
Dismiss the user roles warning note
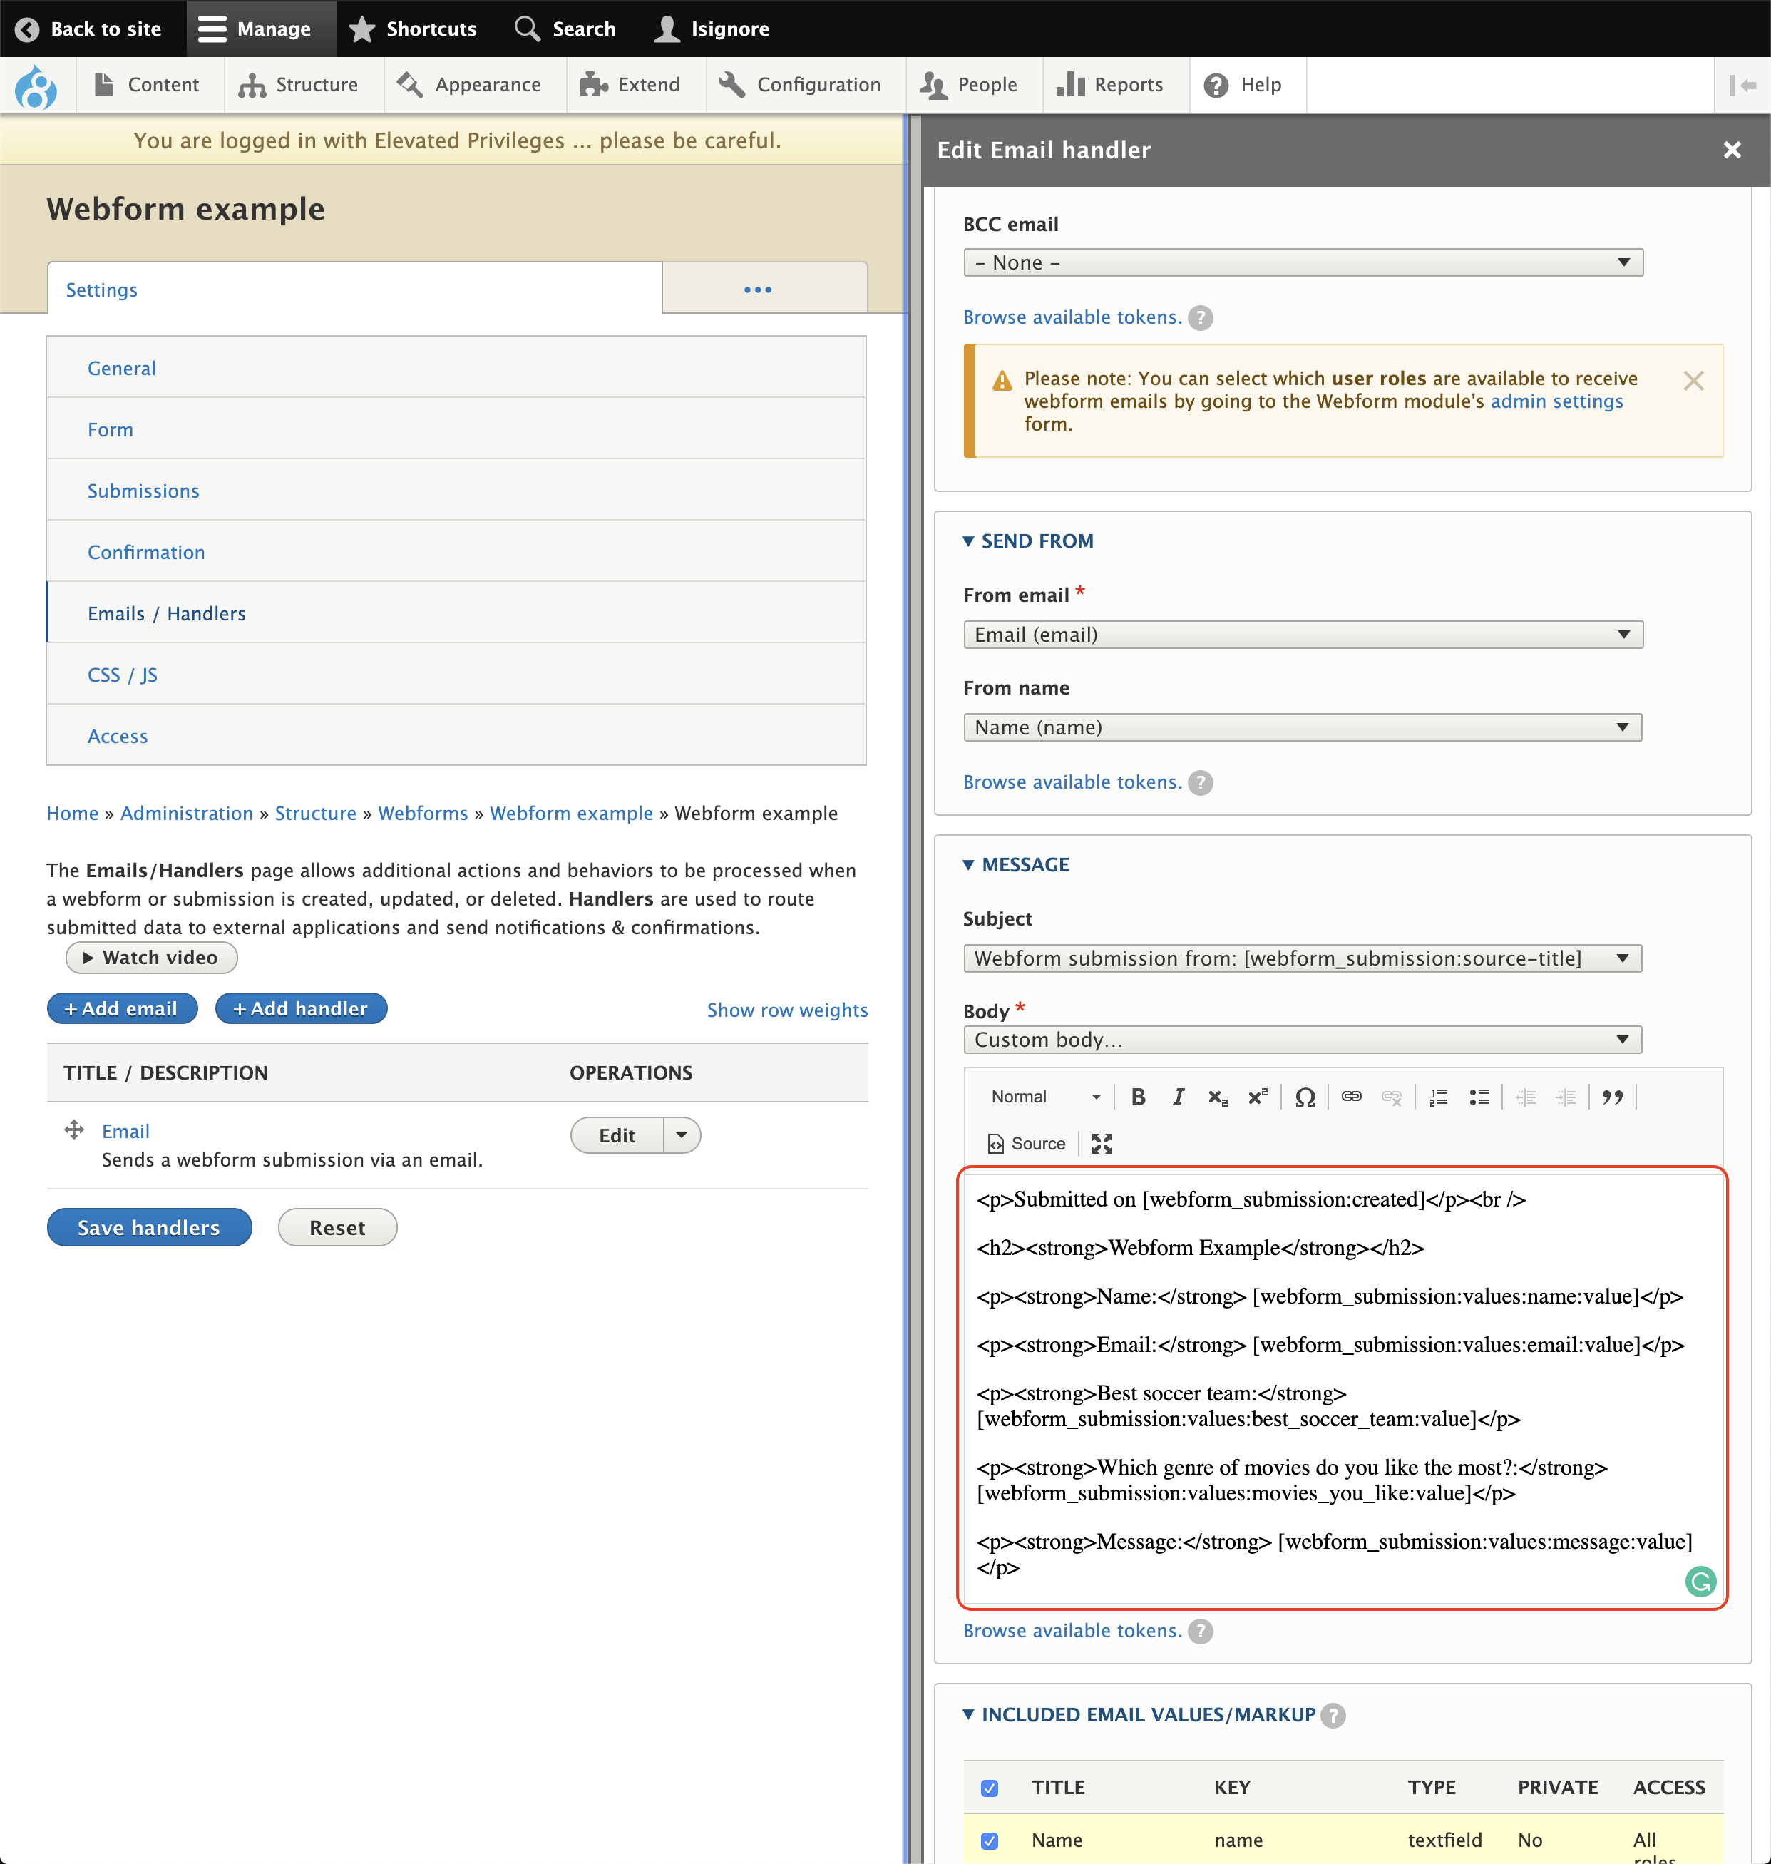click(1693, 381)
